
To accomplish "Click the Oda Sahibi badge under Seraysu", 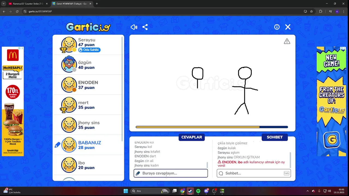I will click(89, 50).
